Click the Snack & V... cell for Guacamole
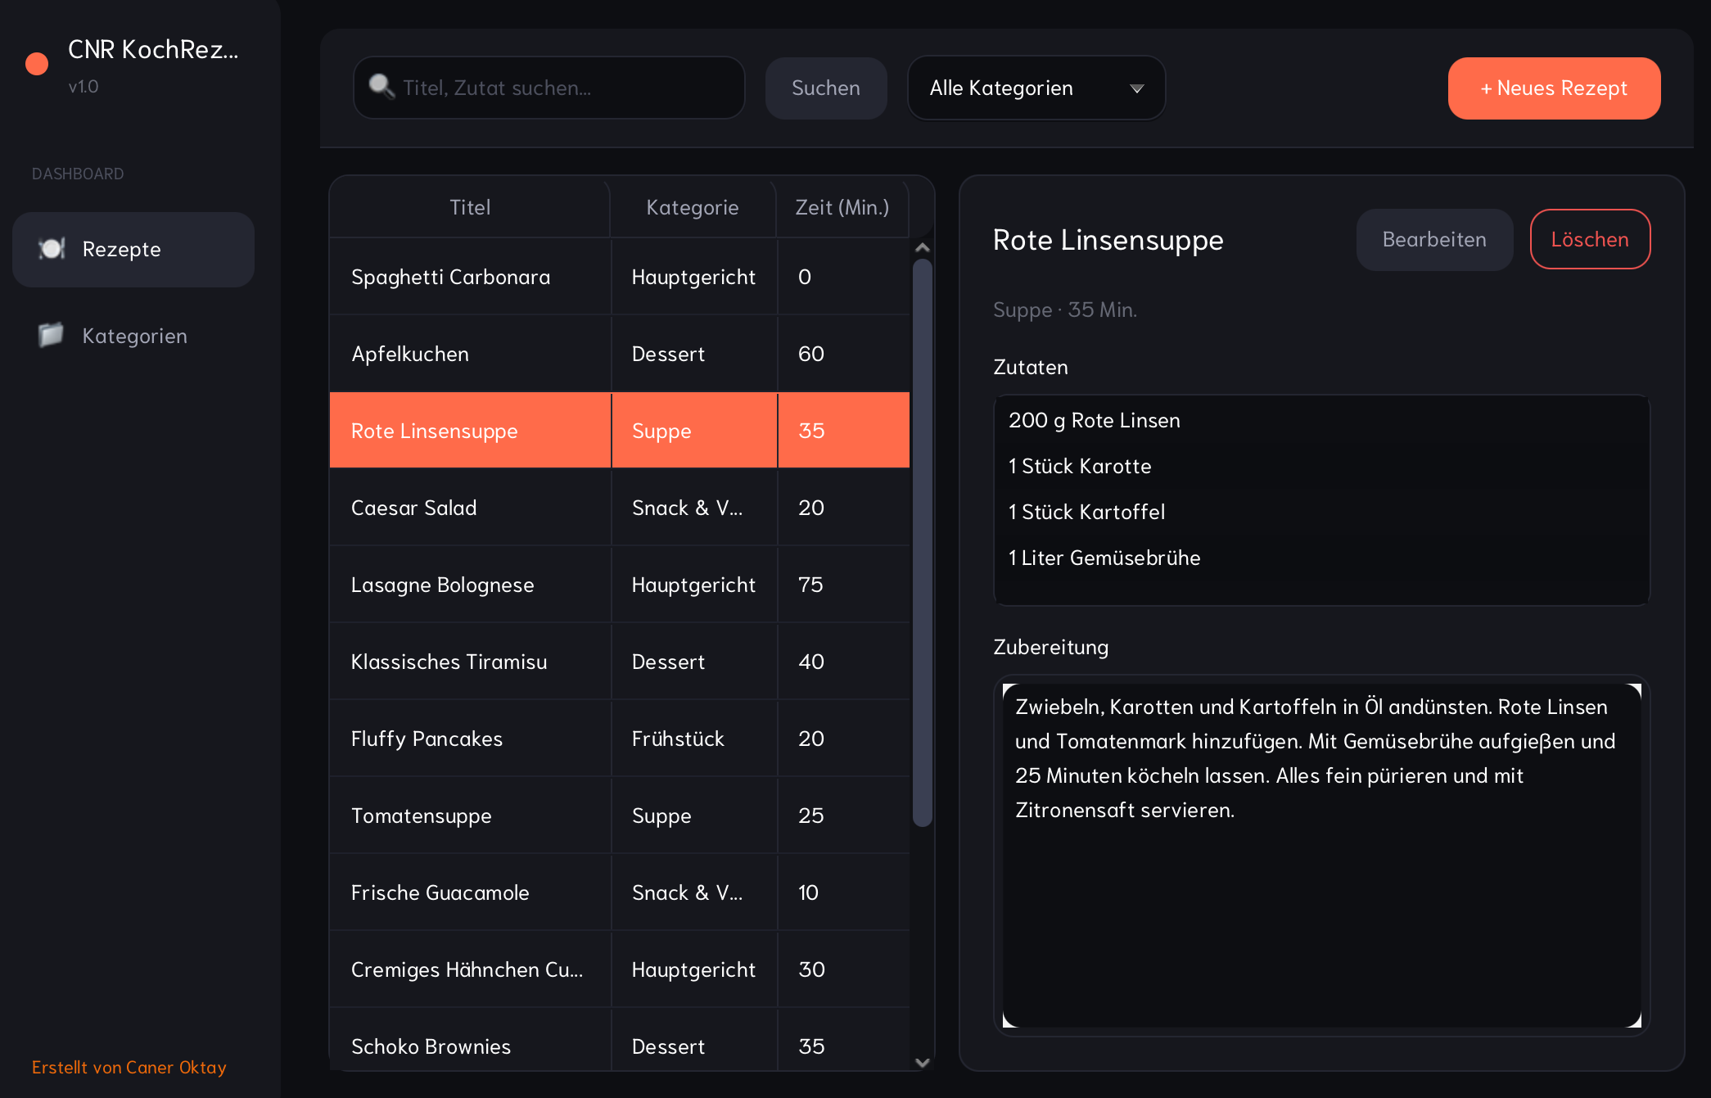This screenshot has width=1711, height=1098. point(694,892)
